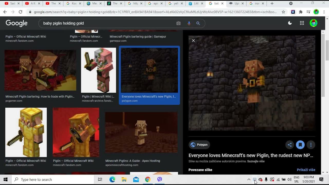Screen dimensions: 329x185
Task: Go to Google home via the logo
Action: click(x=16, y=23)
